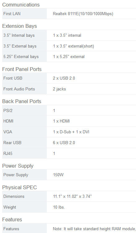Click the 1 x D-Sub + 1 x DVI value
This screenshot has height=233, width=136.
(x=71, y=132)
